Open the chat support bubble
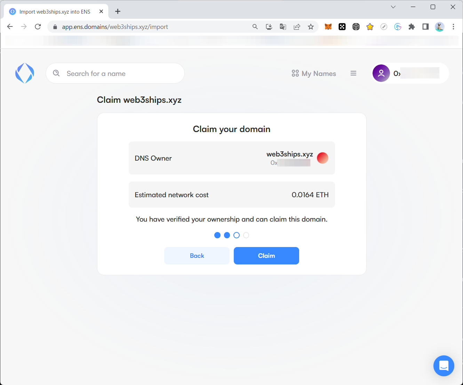This screenshot has width=463, height=385. pyautogui.click(x=444, y=366)
